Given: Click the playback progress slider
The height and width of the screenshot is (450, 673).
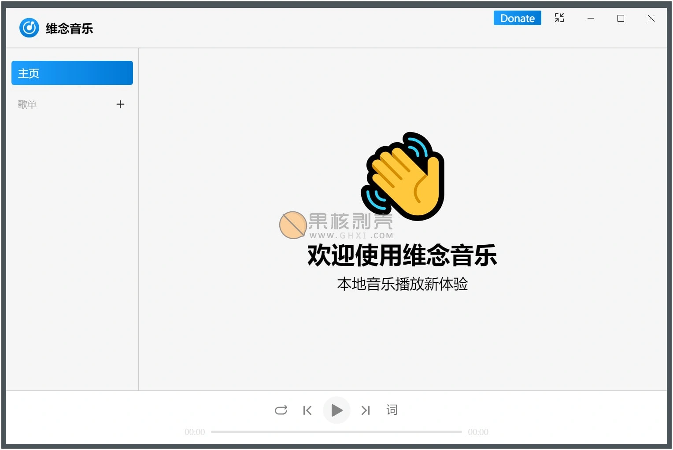Looking at the screenshot, I should click(336, 432).
